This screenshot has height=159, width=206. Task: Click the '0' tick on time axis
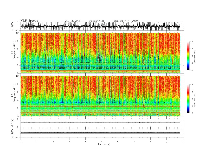tap(21, 142)
